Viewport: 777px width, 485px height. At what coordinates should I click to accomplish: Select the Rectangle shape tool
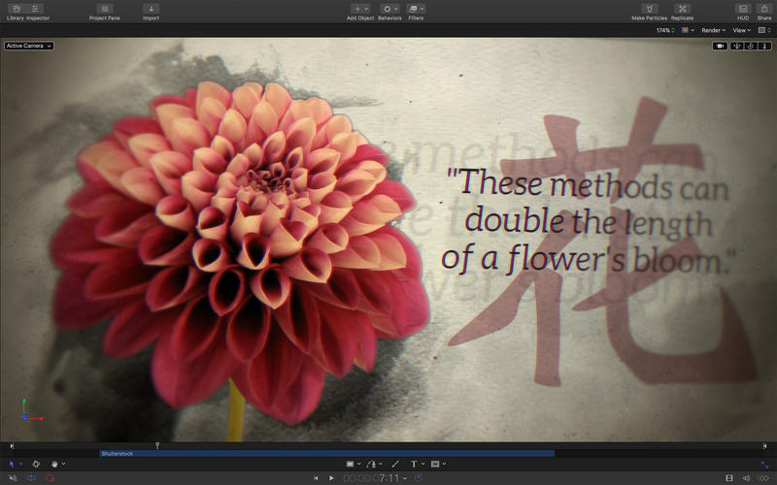(x=351, y=464)
